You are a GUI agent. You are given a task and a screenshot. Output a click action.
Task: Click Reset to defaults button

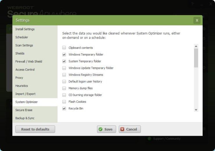pyautogui.click(x=35, y=129)
